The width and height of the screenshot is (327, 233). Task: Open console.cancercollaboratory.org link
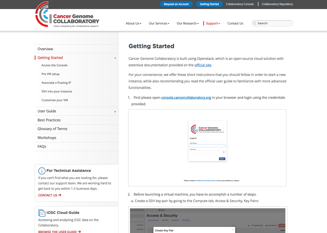(x=186, y=98)
